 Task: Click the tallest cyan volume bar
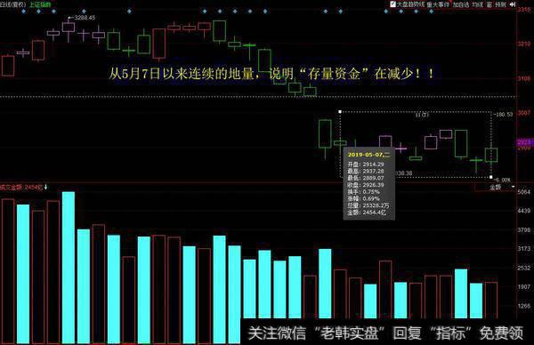pos(69,268)
